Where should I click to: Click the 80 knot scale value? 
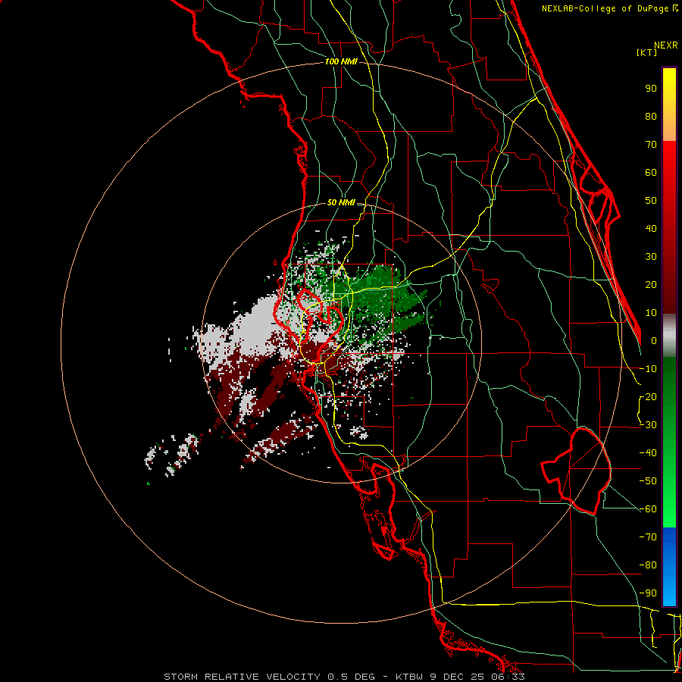pyautogui.click(x=651, y=117)
